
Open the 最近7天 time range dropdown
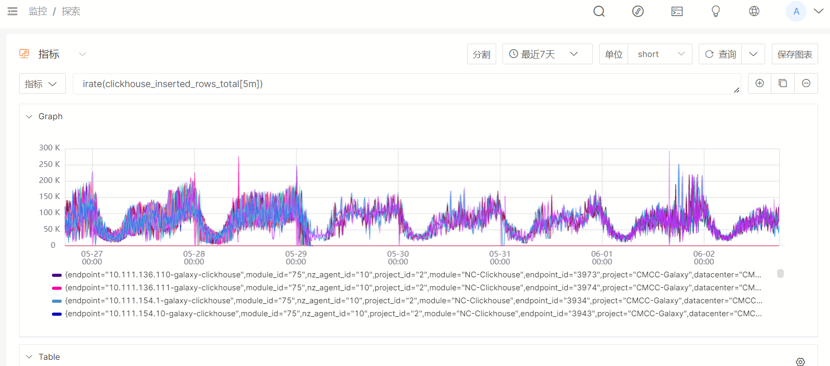tap(547, 54)
